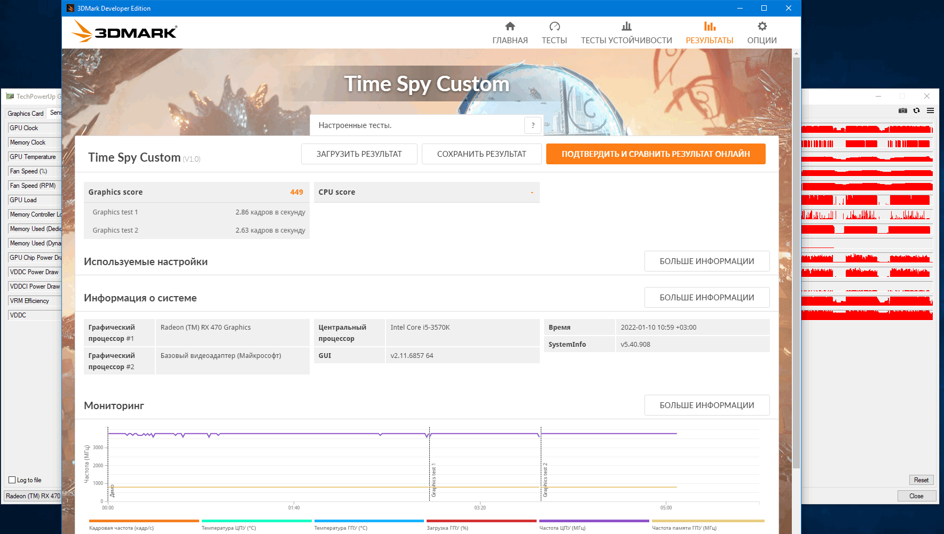Click the Graphics test 1 chart marker
Screen dimensions: 944x534
point(434,480)
